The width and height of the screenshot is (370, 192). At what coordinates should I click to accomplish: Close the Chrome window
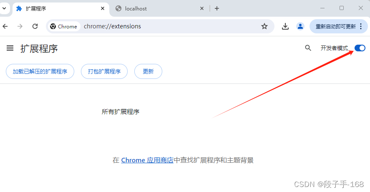click(x=360, y=8)
